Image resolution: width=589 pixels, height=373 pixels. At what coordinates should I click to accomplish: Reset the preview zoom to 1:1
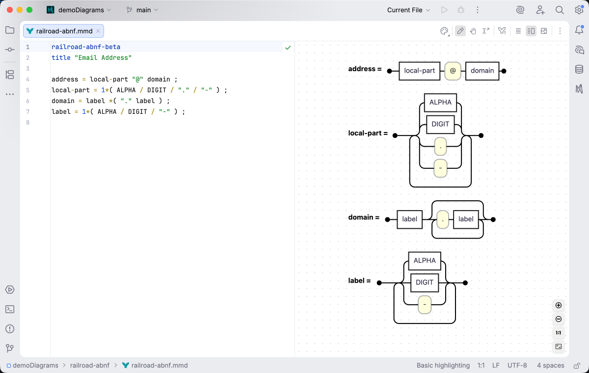pos(559,333)
